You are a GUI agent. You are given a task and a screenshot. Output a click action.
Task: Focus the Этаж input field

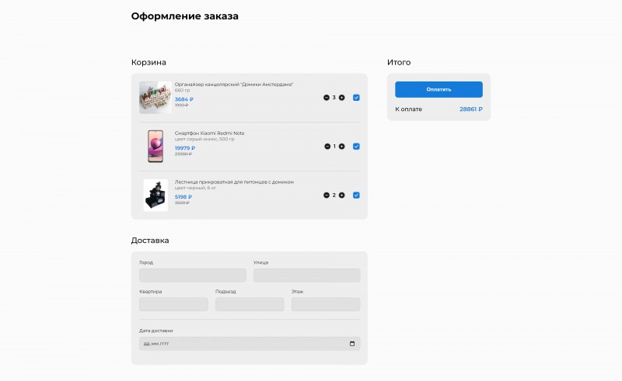click(x=326, y=304)
